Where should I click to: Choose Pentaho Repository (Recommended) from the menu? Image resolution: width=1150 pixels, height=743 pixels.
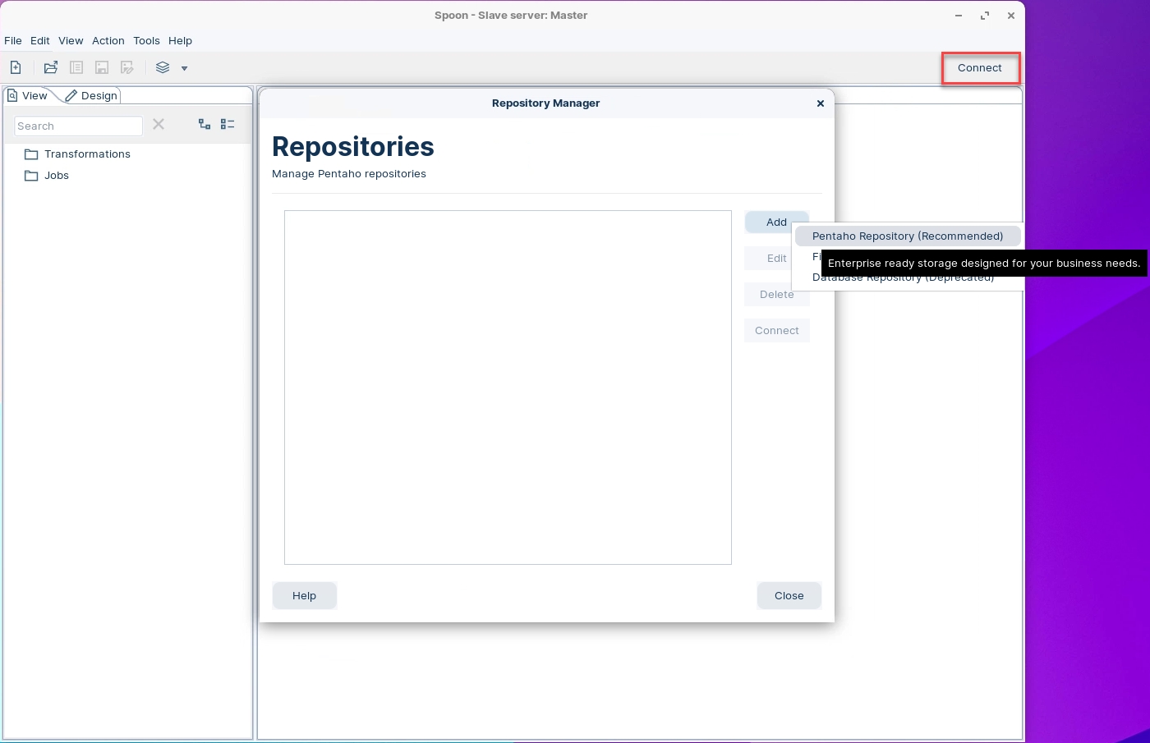[908, 236]
